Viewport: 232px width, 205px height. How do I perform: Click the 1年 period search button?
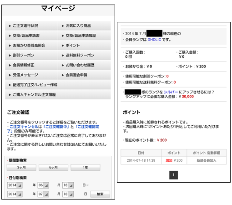click(86, 167)
